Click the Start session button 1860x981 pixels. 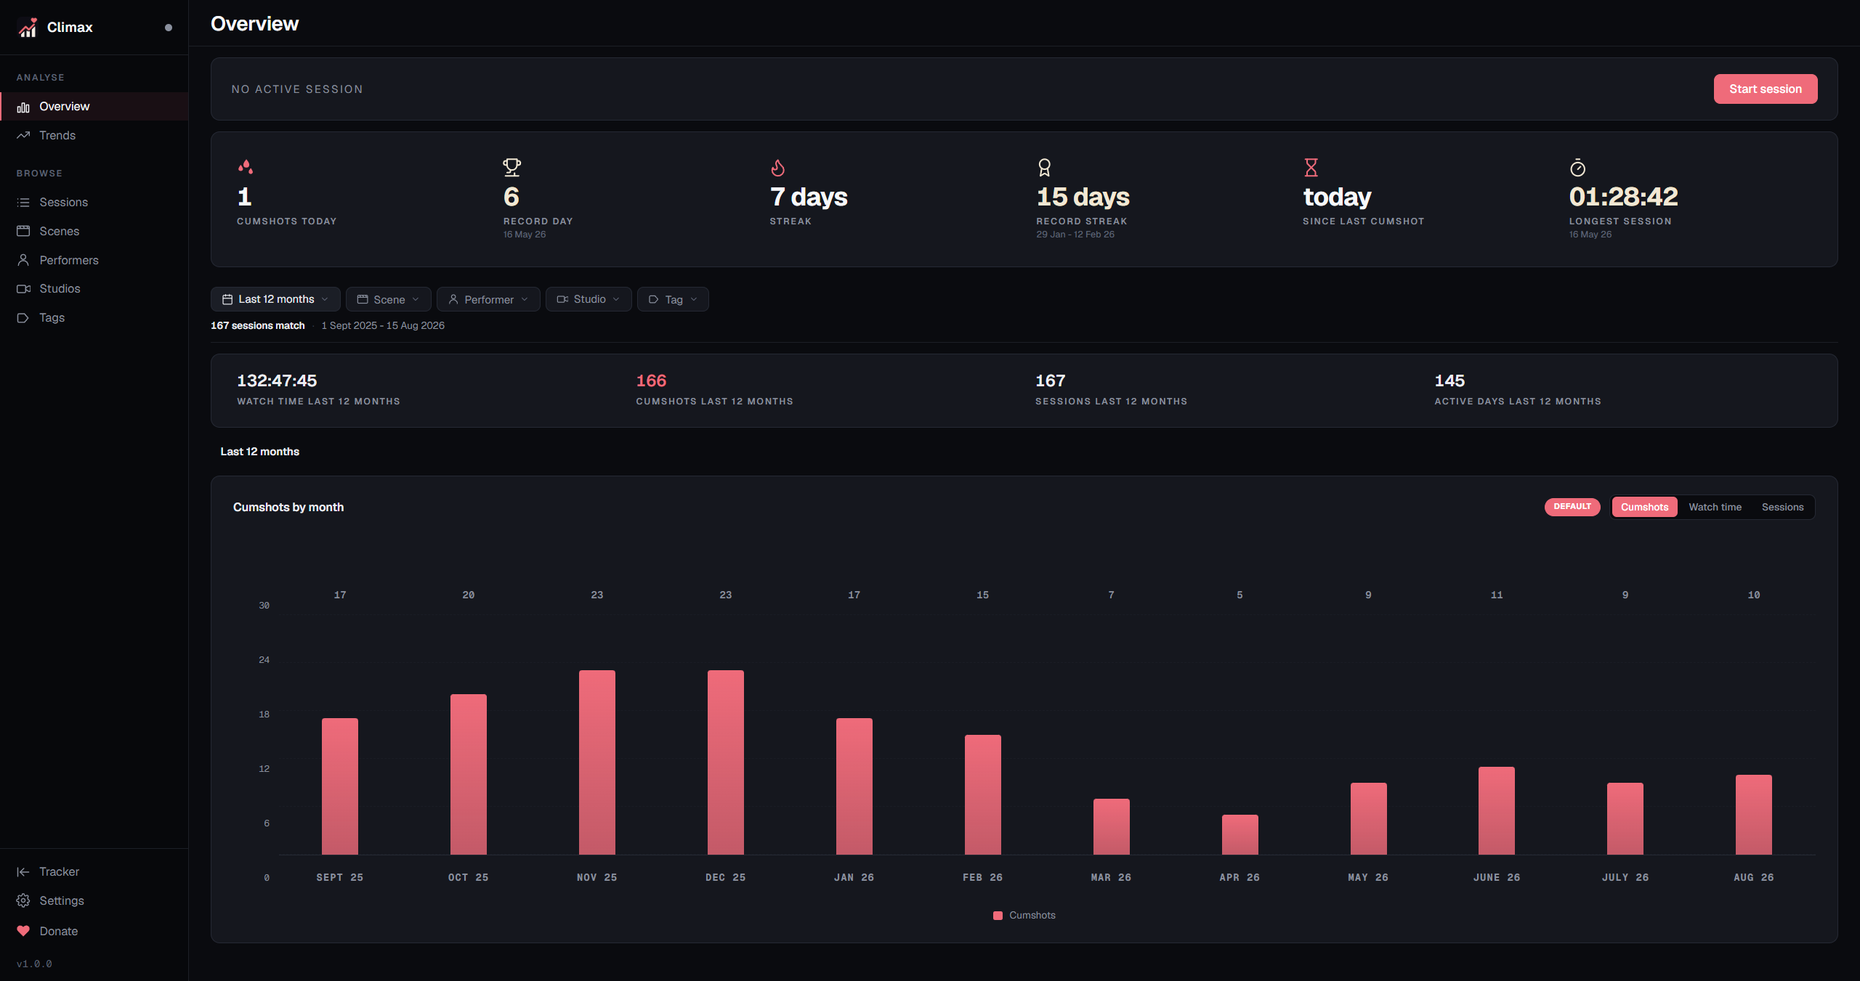(1766, 89)
